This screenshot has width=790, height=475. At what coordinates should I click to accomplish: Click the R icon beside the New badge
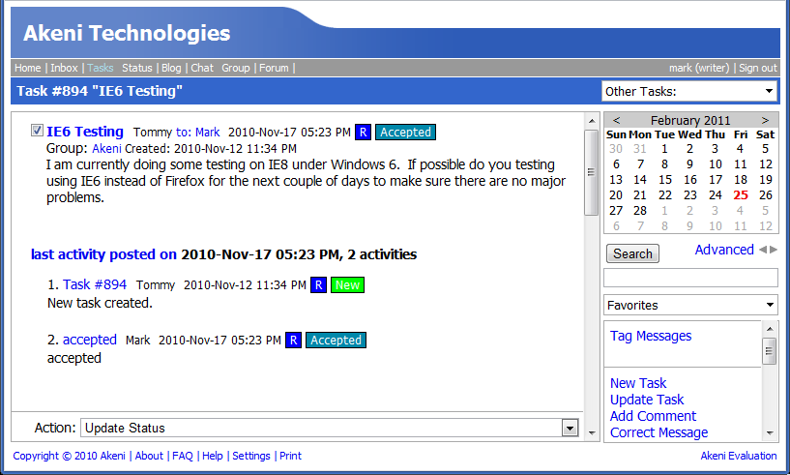click(318, 284)
